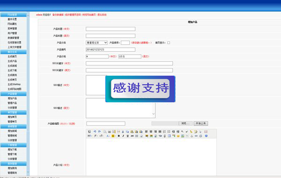Collapse the 网站管理 sidebar section
Image resolution: width=281 pixels, height=178 pixels.
coord(14,14)
